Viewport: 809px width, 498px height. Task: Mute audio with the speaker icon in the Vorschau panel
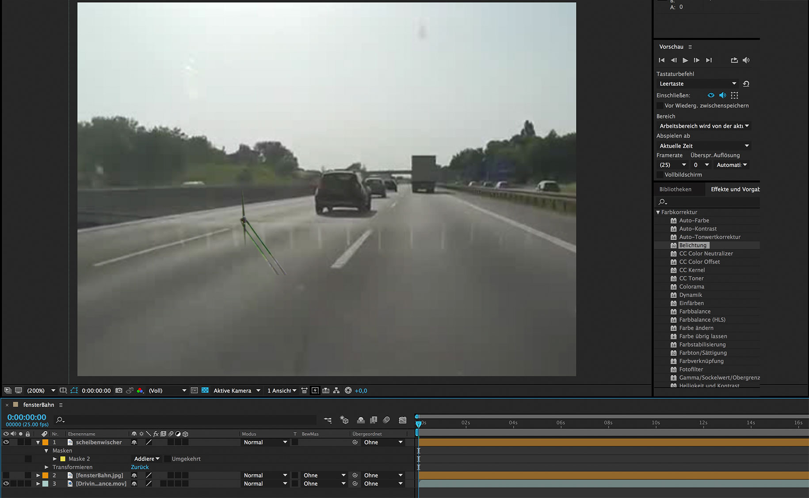point(746,60)
